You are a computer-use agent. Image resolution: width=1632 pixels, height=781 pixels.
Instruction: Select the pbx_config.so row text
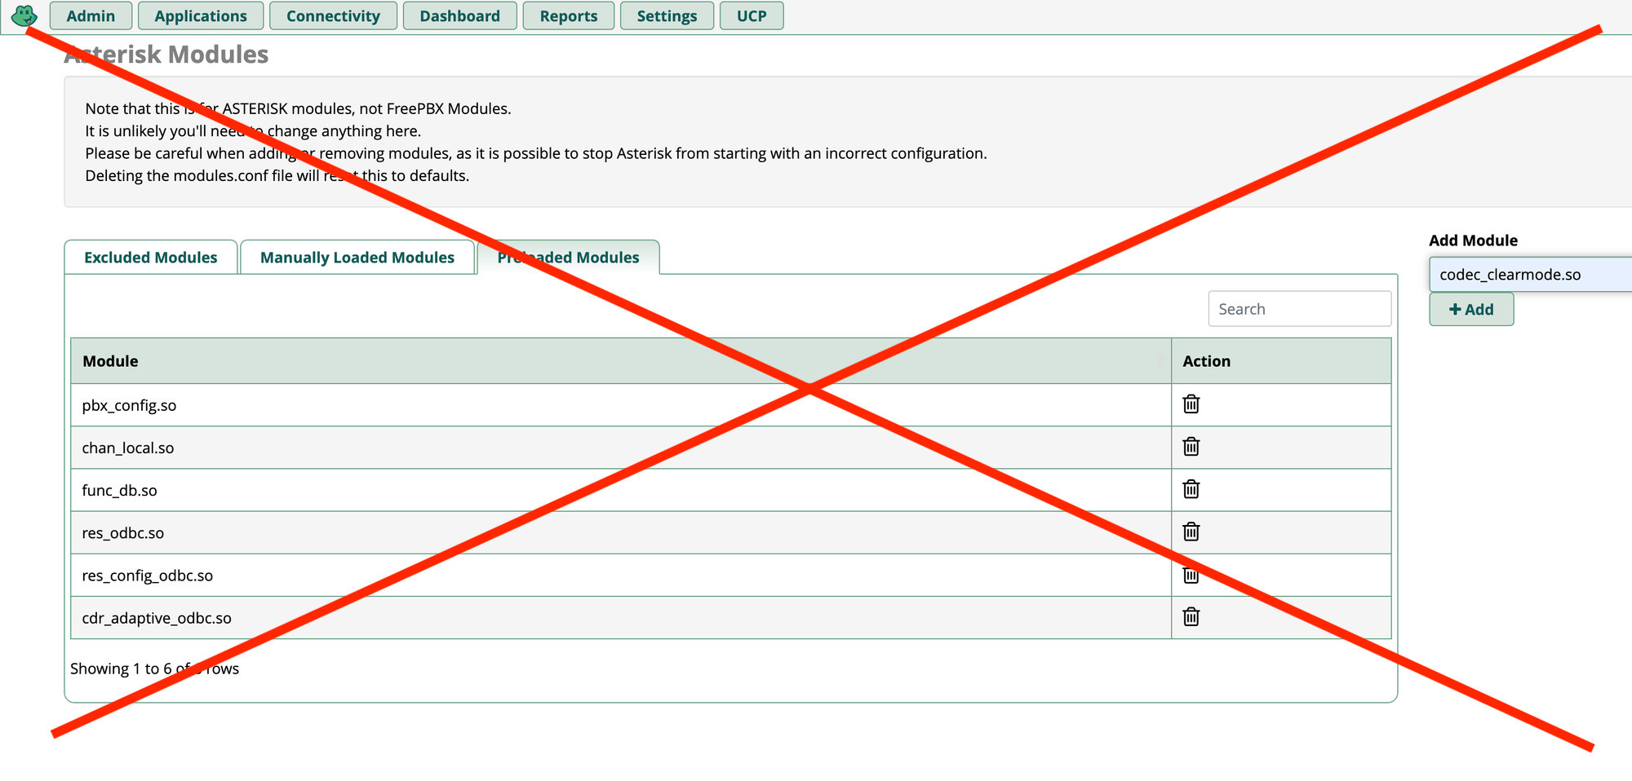click(129, 405)
